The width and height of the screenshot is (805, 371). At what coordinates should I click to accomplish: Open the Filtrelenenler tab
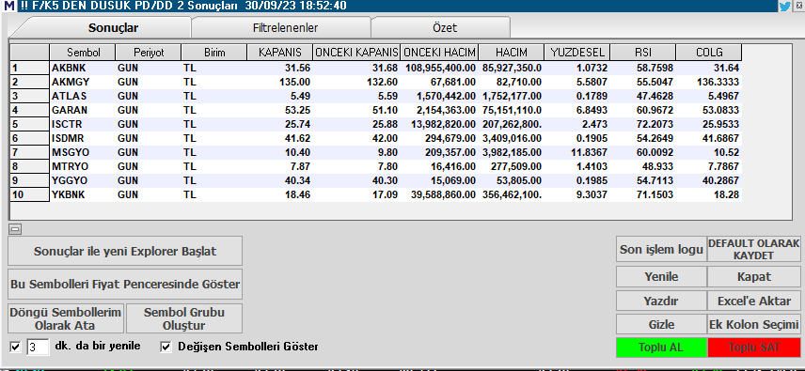pos(285,27)
